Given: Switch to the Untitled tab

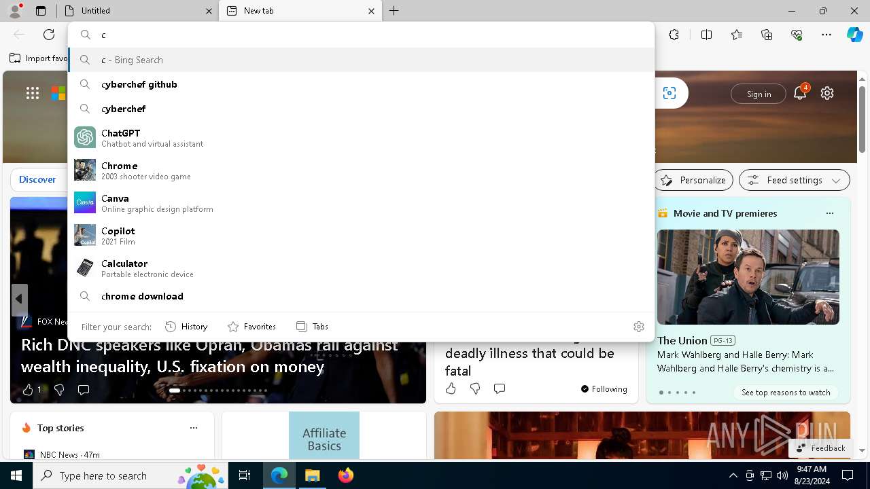Looking at the screenshot, I should point(136,11).
